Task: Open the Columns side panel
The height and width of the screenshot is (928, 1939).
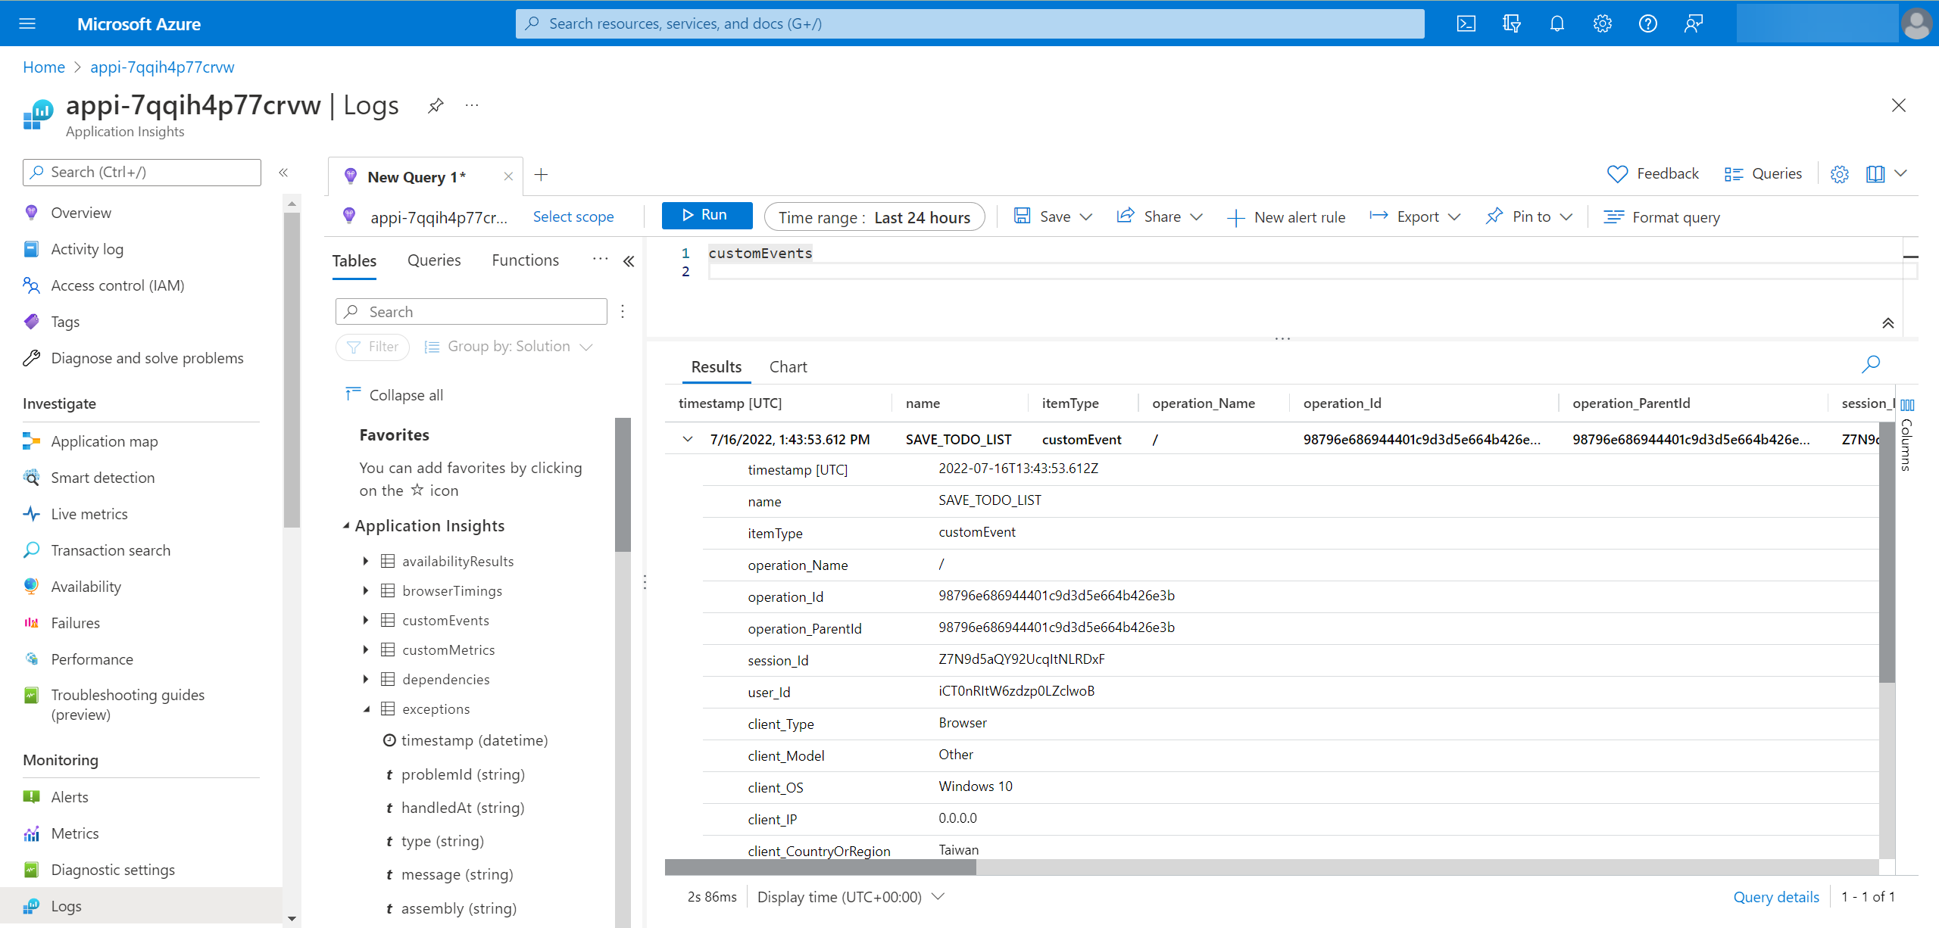Action: [1907, 435]
